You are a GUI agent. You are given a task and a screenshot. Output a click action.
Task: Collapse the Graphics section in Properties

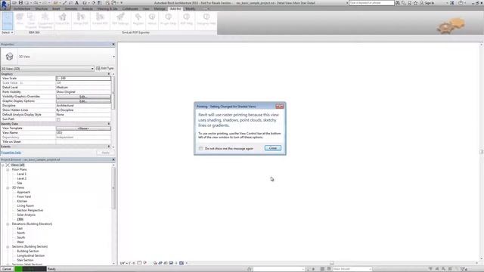pyautogui.click(x=109, y=74)
